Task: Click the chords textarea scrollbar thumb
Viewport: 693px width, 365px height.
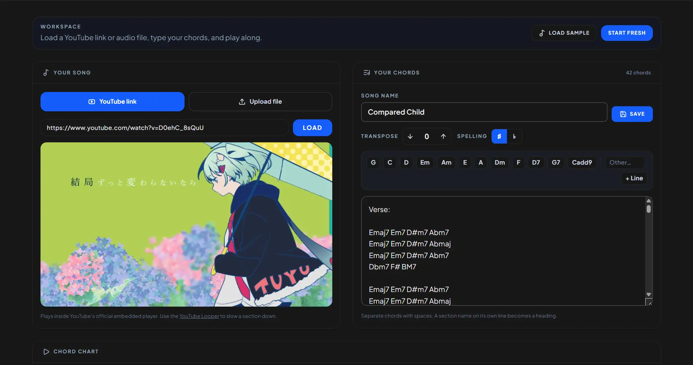Action: pos(649,209)
